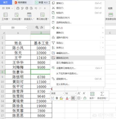Click the Redo arrow icon
The width and height of the screenshot is (116, 119).
pyautogui.click(x=40, y=8)
